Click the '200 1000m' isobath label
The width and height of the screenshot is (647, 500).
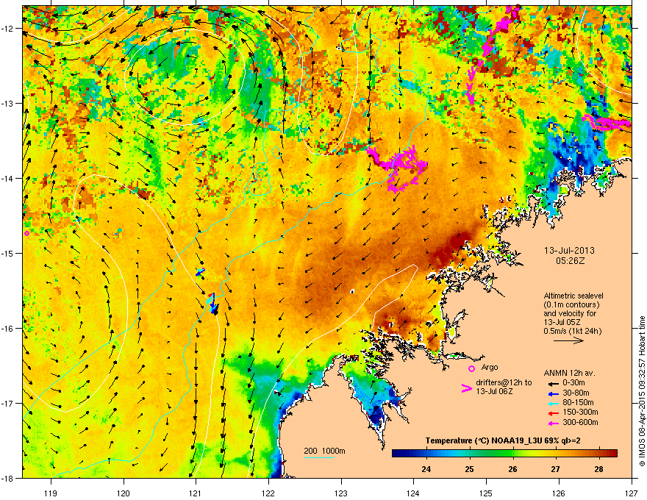pos(324,451)
